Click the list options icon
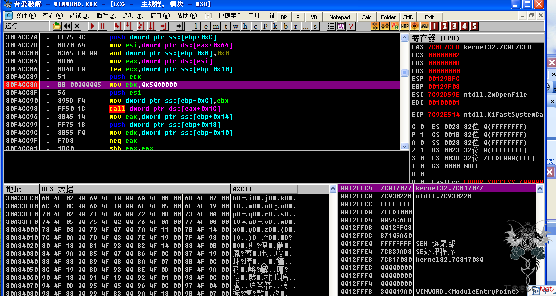Screen dimensions: 556x296 (x=331, y=26)
